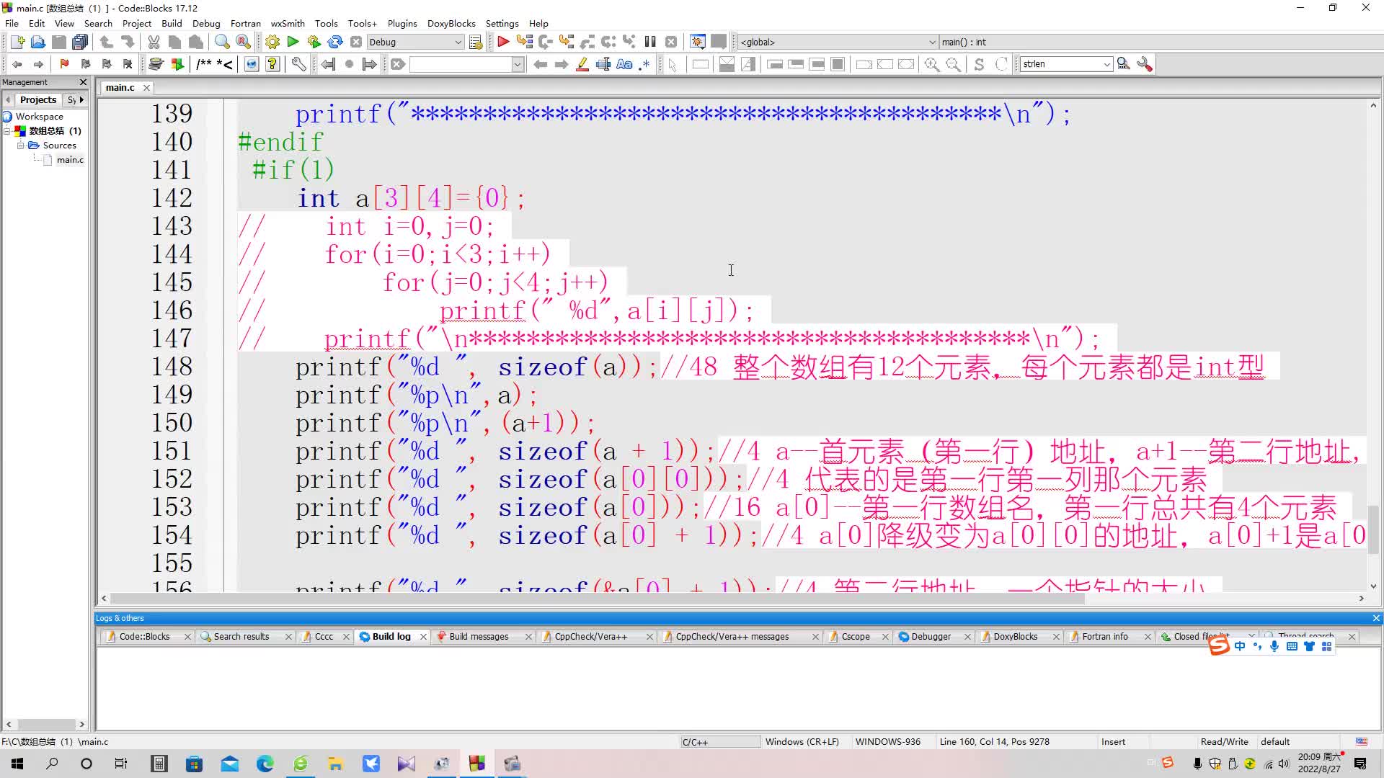Click next arrow of Management tabs
The width and height of the screenshot is (1384, 778).
81,99
